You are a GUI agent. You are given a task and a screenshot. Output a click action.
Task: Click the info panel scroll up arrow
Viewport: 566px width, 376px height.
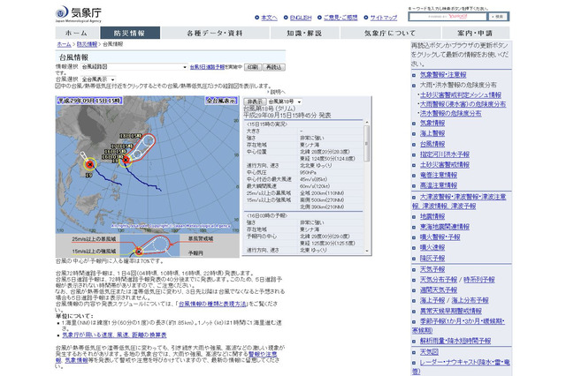[367, 123]
